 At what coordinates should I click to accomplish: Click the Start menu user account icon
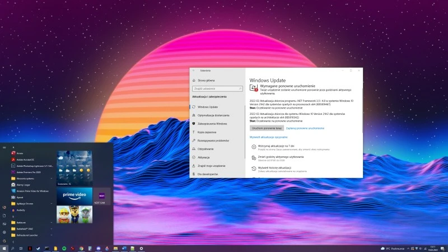tap(4, 207)
